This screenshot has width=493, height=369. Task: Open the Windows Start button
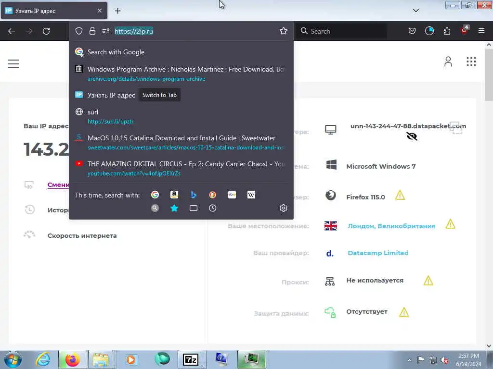pyautogui.click(x=13, y=359)
